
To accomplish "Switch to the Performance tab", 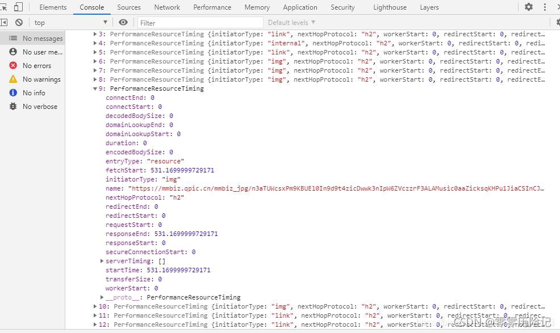I will click(x=212, y=7).
